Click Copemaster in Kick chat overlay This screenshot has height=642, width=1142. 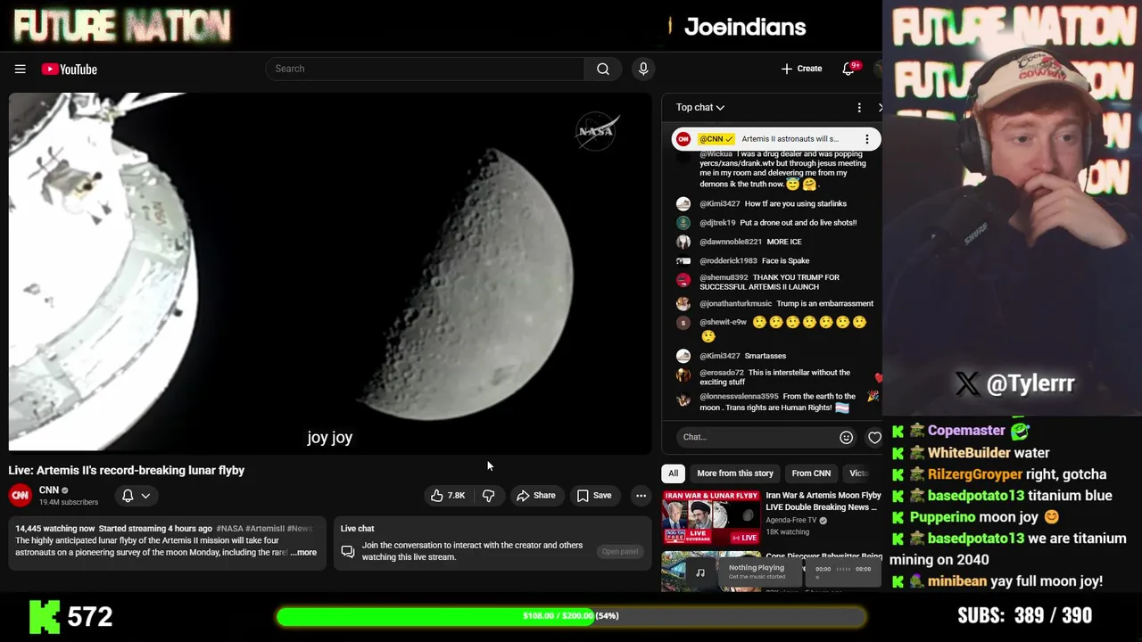click(x=966, y=431)
